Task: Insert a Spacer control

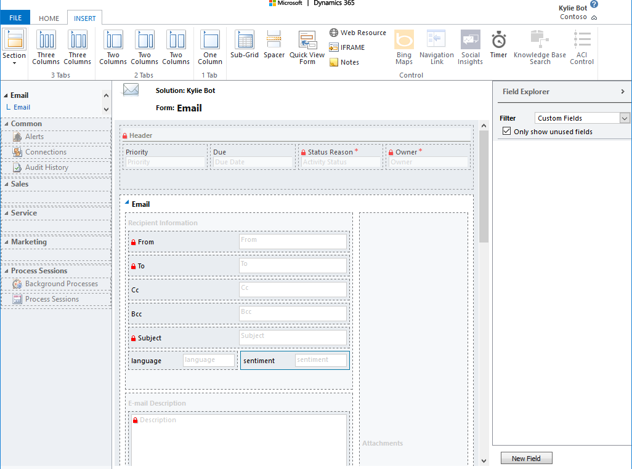Action: coord(274,44)
